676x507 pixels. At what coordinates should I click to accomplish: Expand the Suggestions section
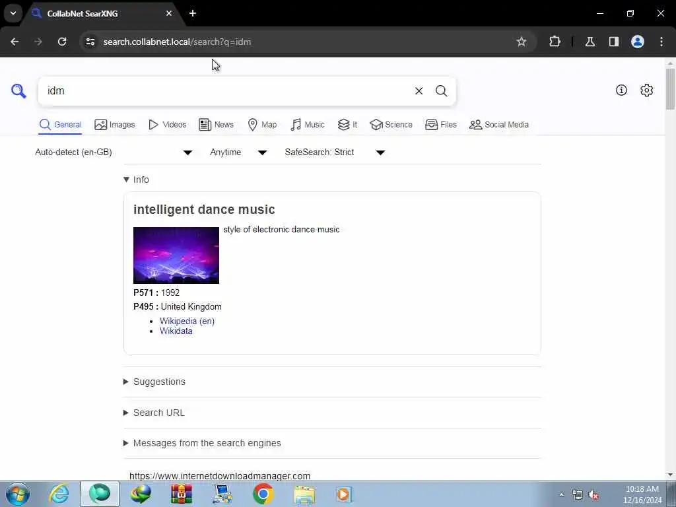click(154, 382)
